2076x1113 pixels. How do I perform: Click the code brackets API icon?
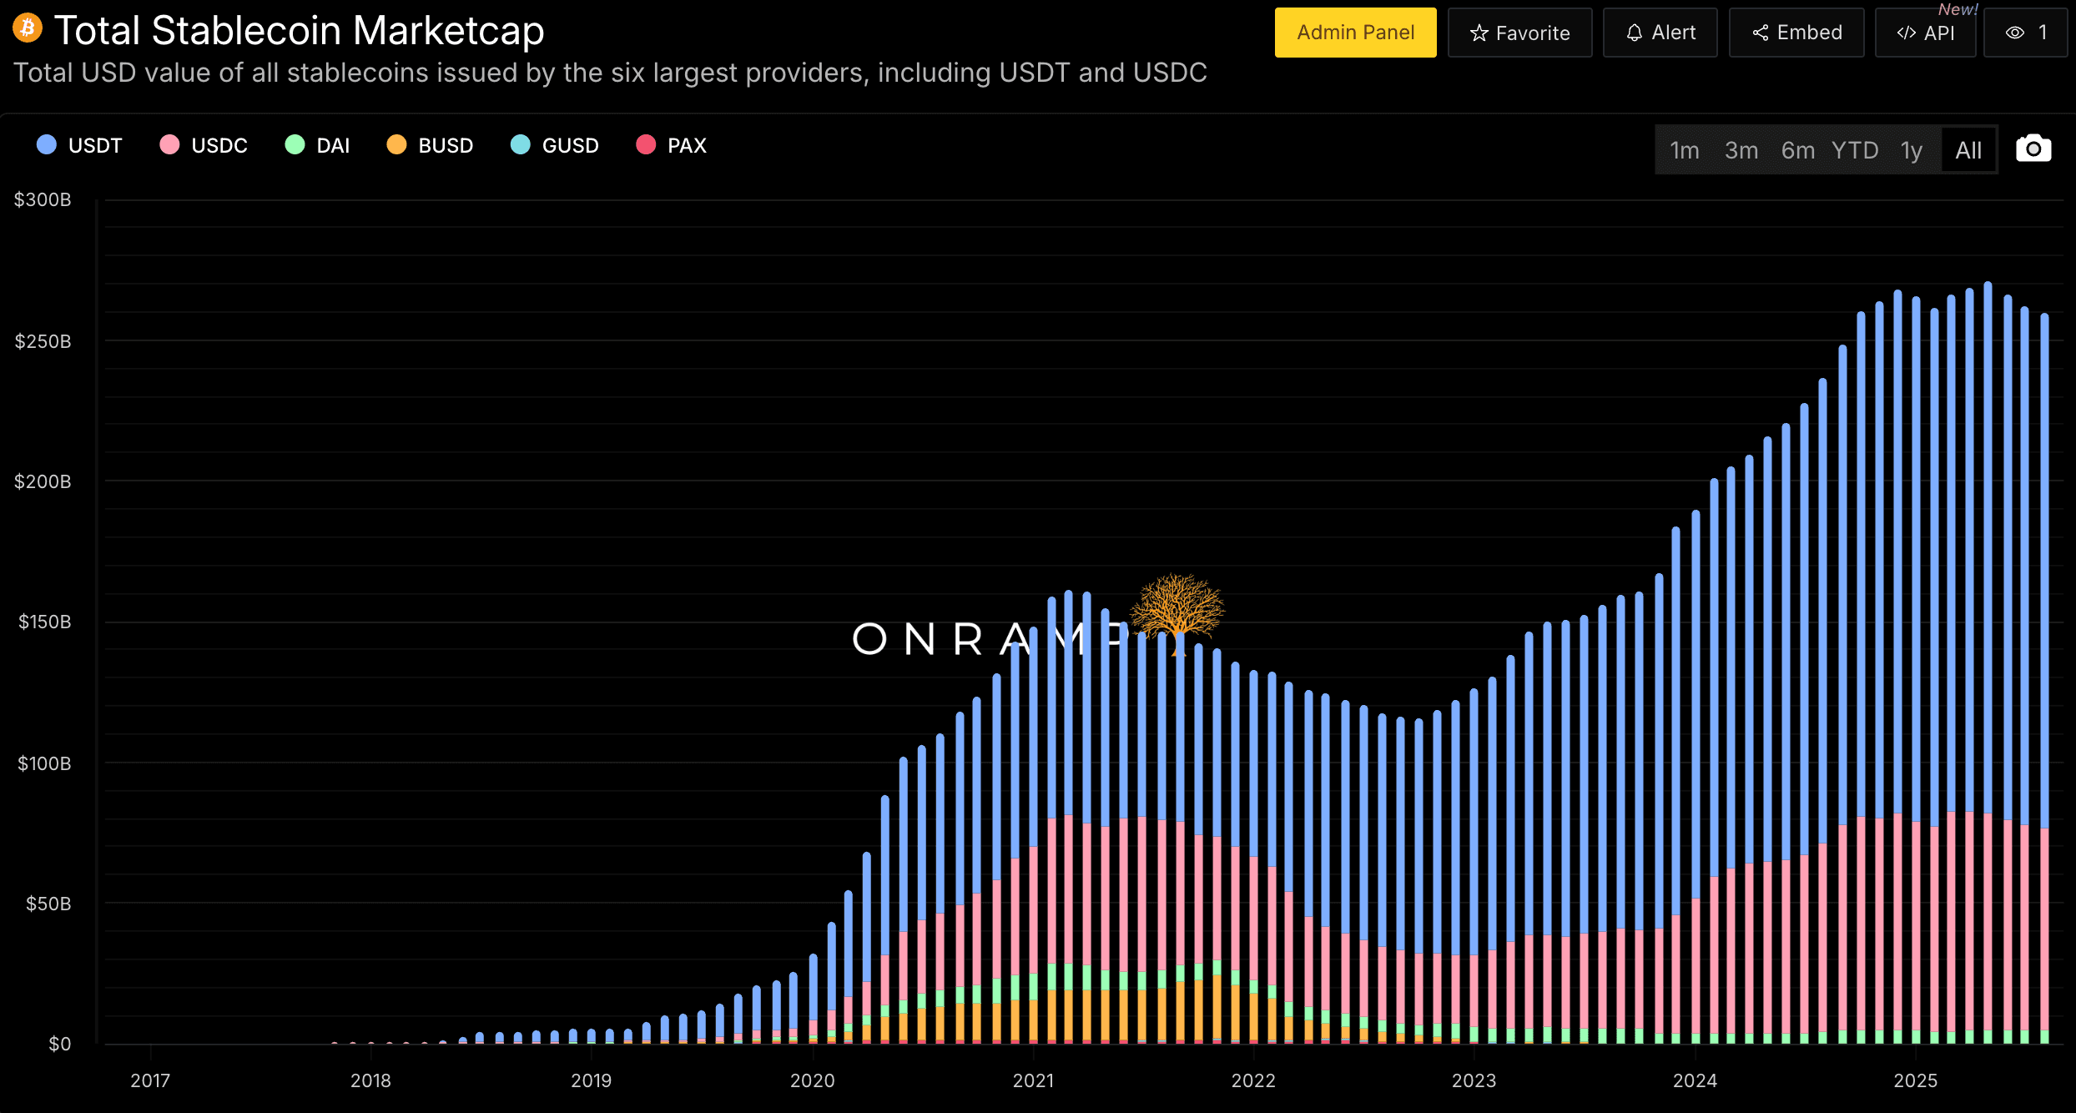click(x=1906, y=33)
